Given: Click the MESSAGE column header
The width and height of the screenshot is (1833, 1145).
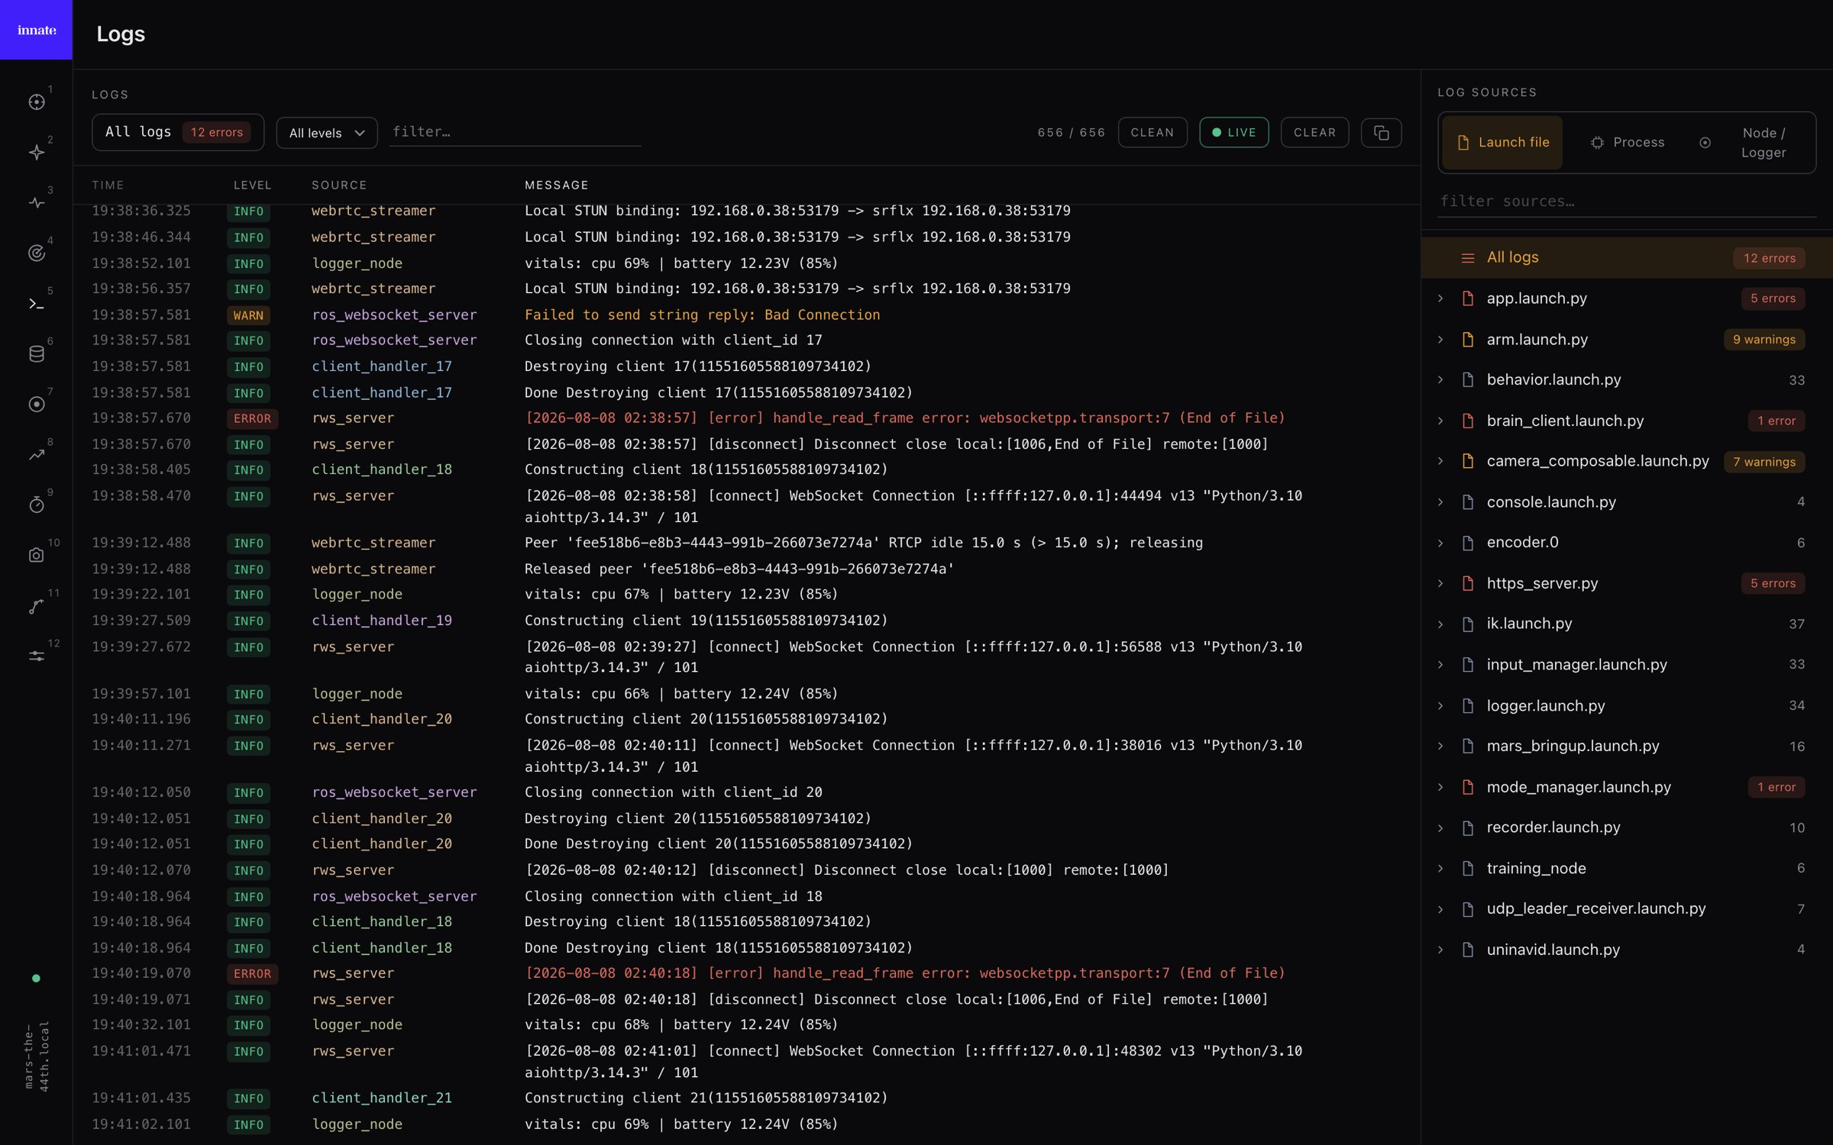Looking at the screenshot, I should pos(557,185).
